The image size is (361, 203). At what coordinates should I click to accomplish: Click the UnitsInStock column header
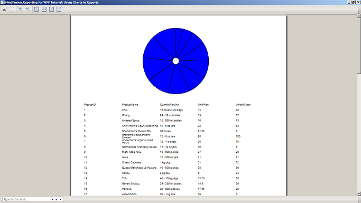[x=243, y=105]
